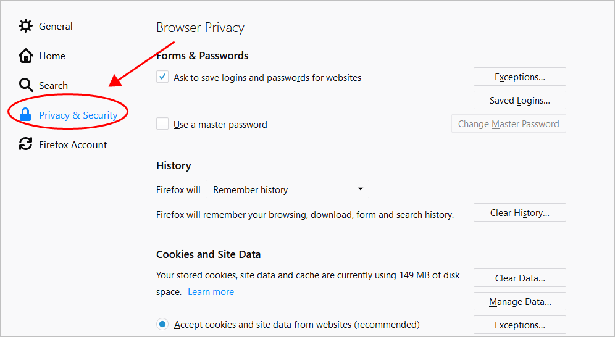Click the Privacy & Security lock icon
Screen dimensions: 615x337
tap(25, 115)
